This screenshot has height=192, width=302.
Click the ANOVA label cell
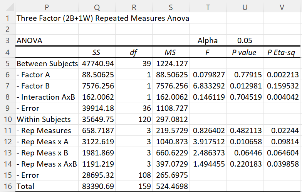[x=47, y=40]
